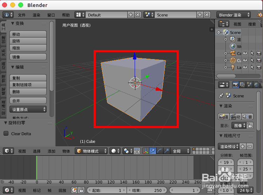263x195 pixels.
Task: Toggle Camera visibility eye
Action: [245, 53]
